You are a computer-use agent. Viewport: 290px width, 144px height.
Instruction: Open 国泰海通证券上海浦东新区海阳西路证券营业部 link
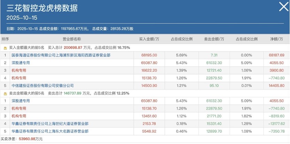point(61,55)
